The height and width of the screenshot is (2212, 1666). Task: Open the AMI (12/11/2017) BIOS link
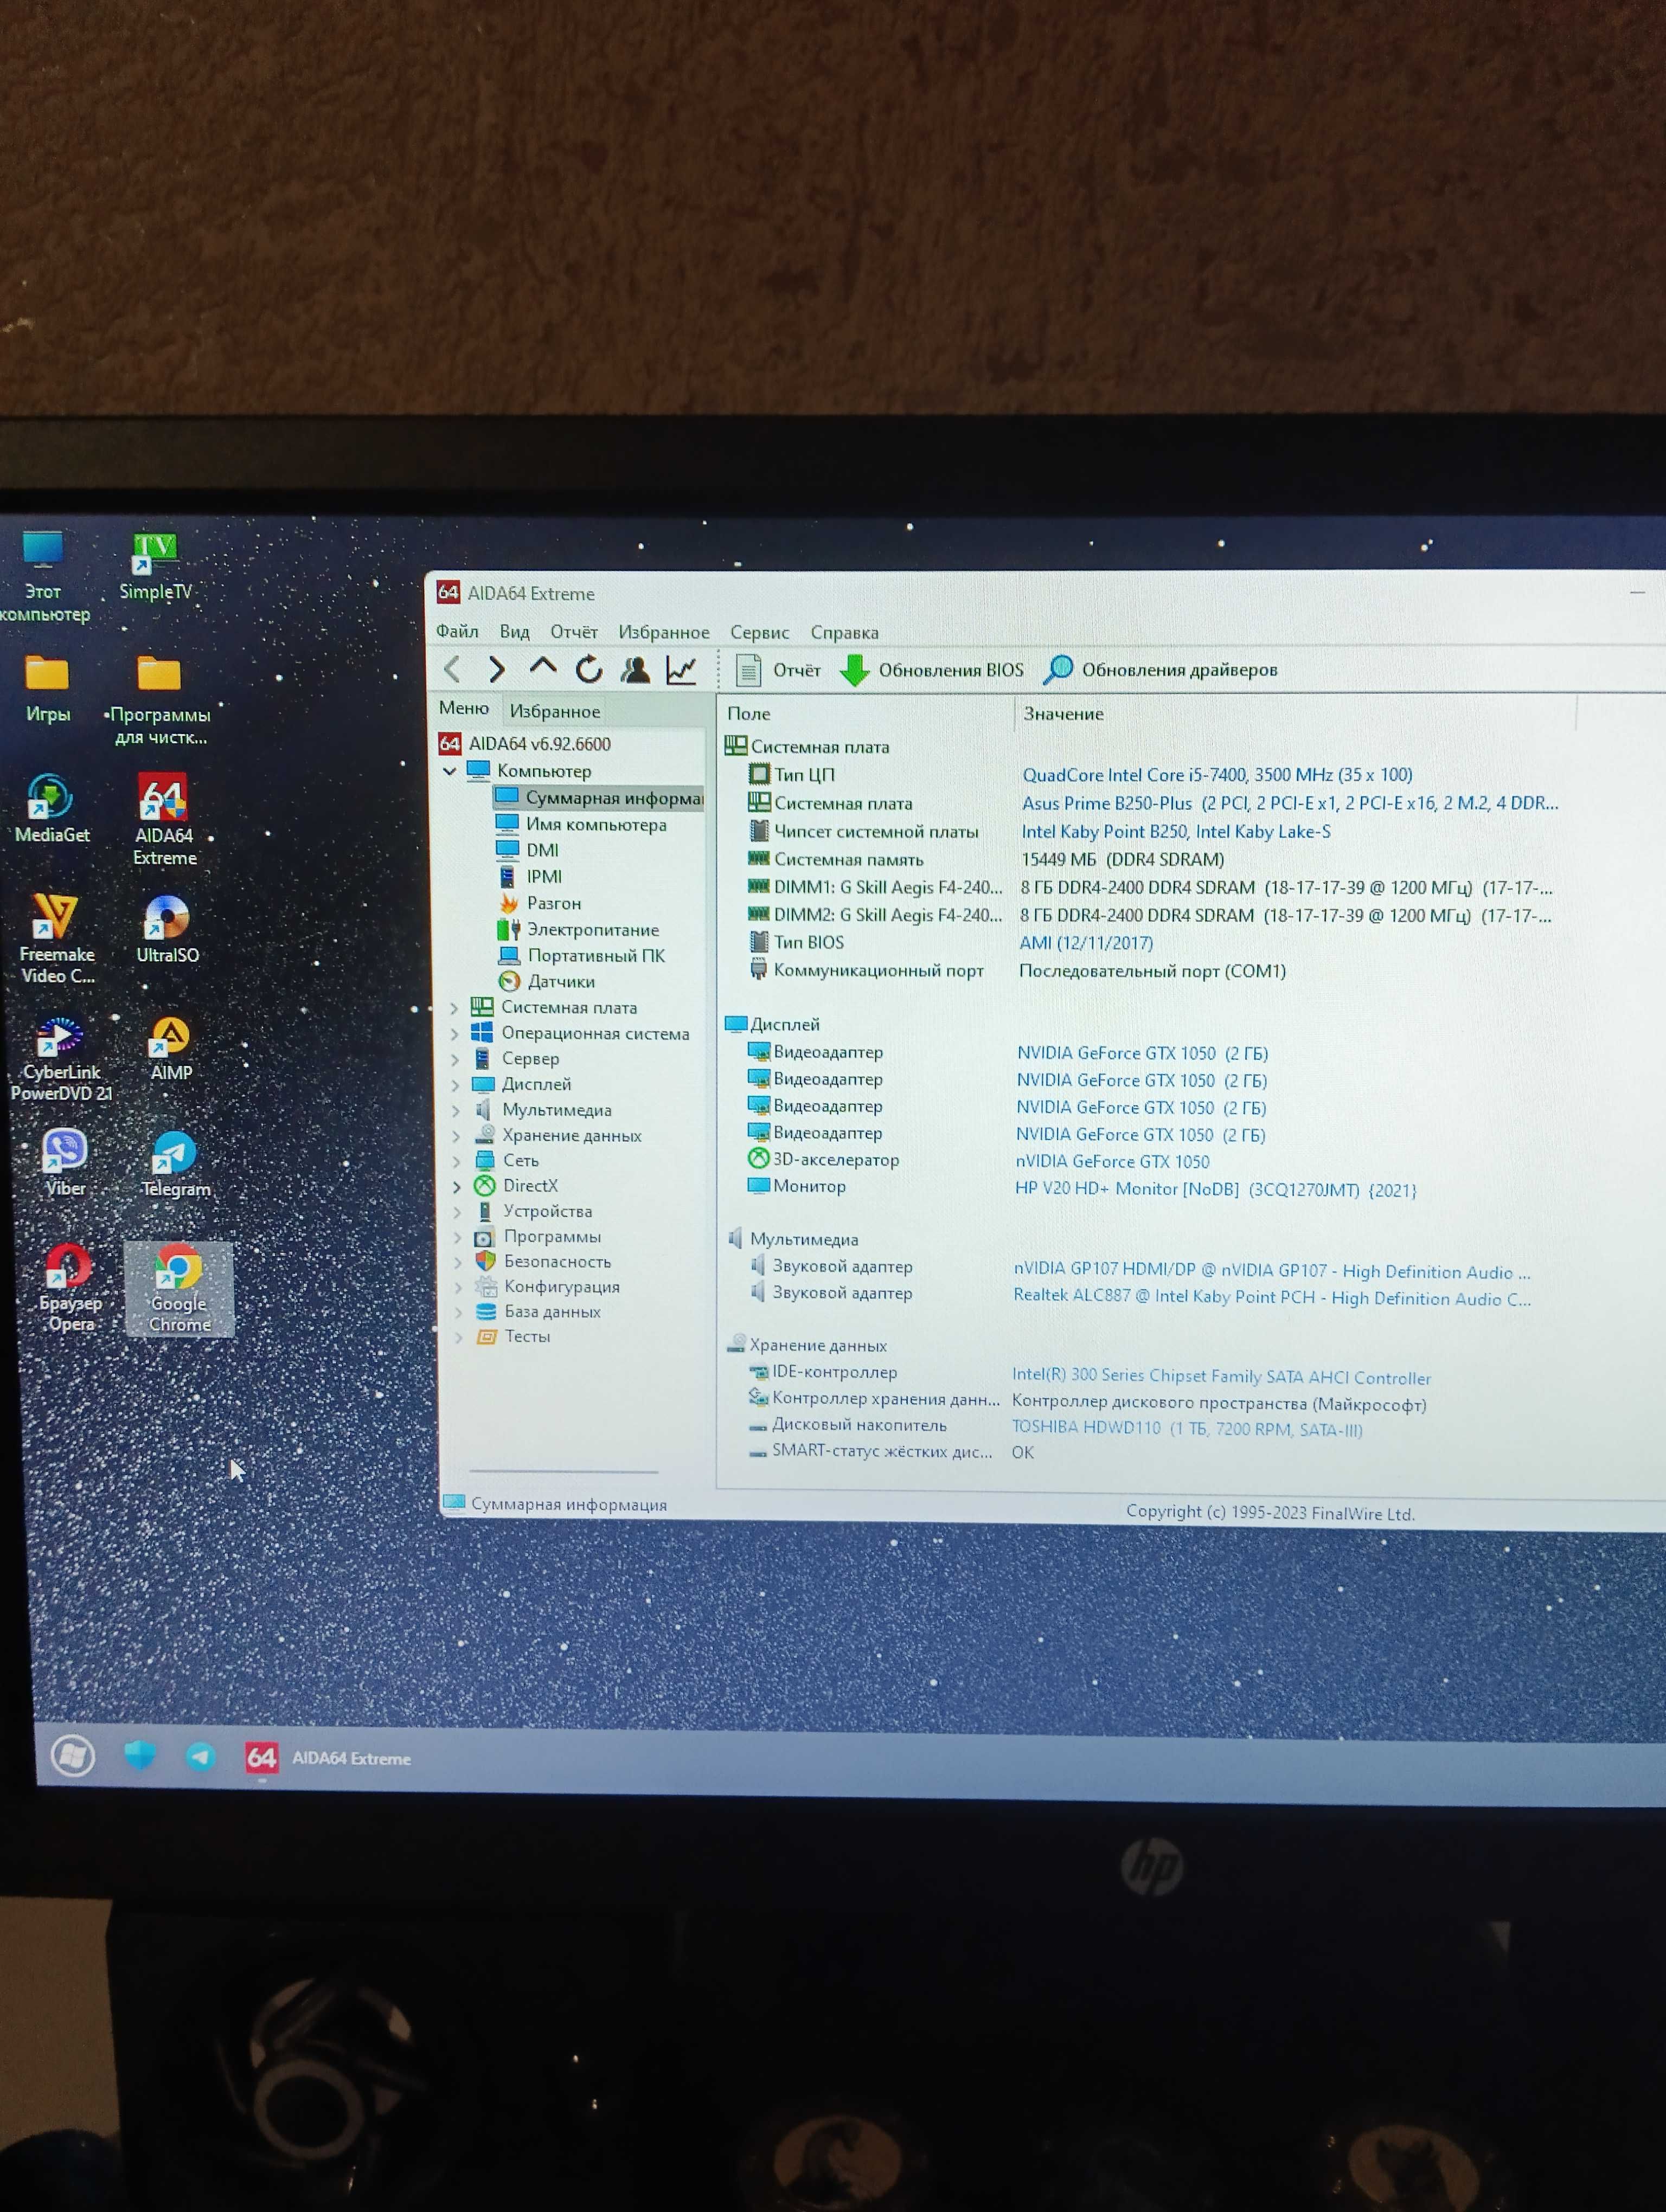click(x=1086, y=943)
